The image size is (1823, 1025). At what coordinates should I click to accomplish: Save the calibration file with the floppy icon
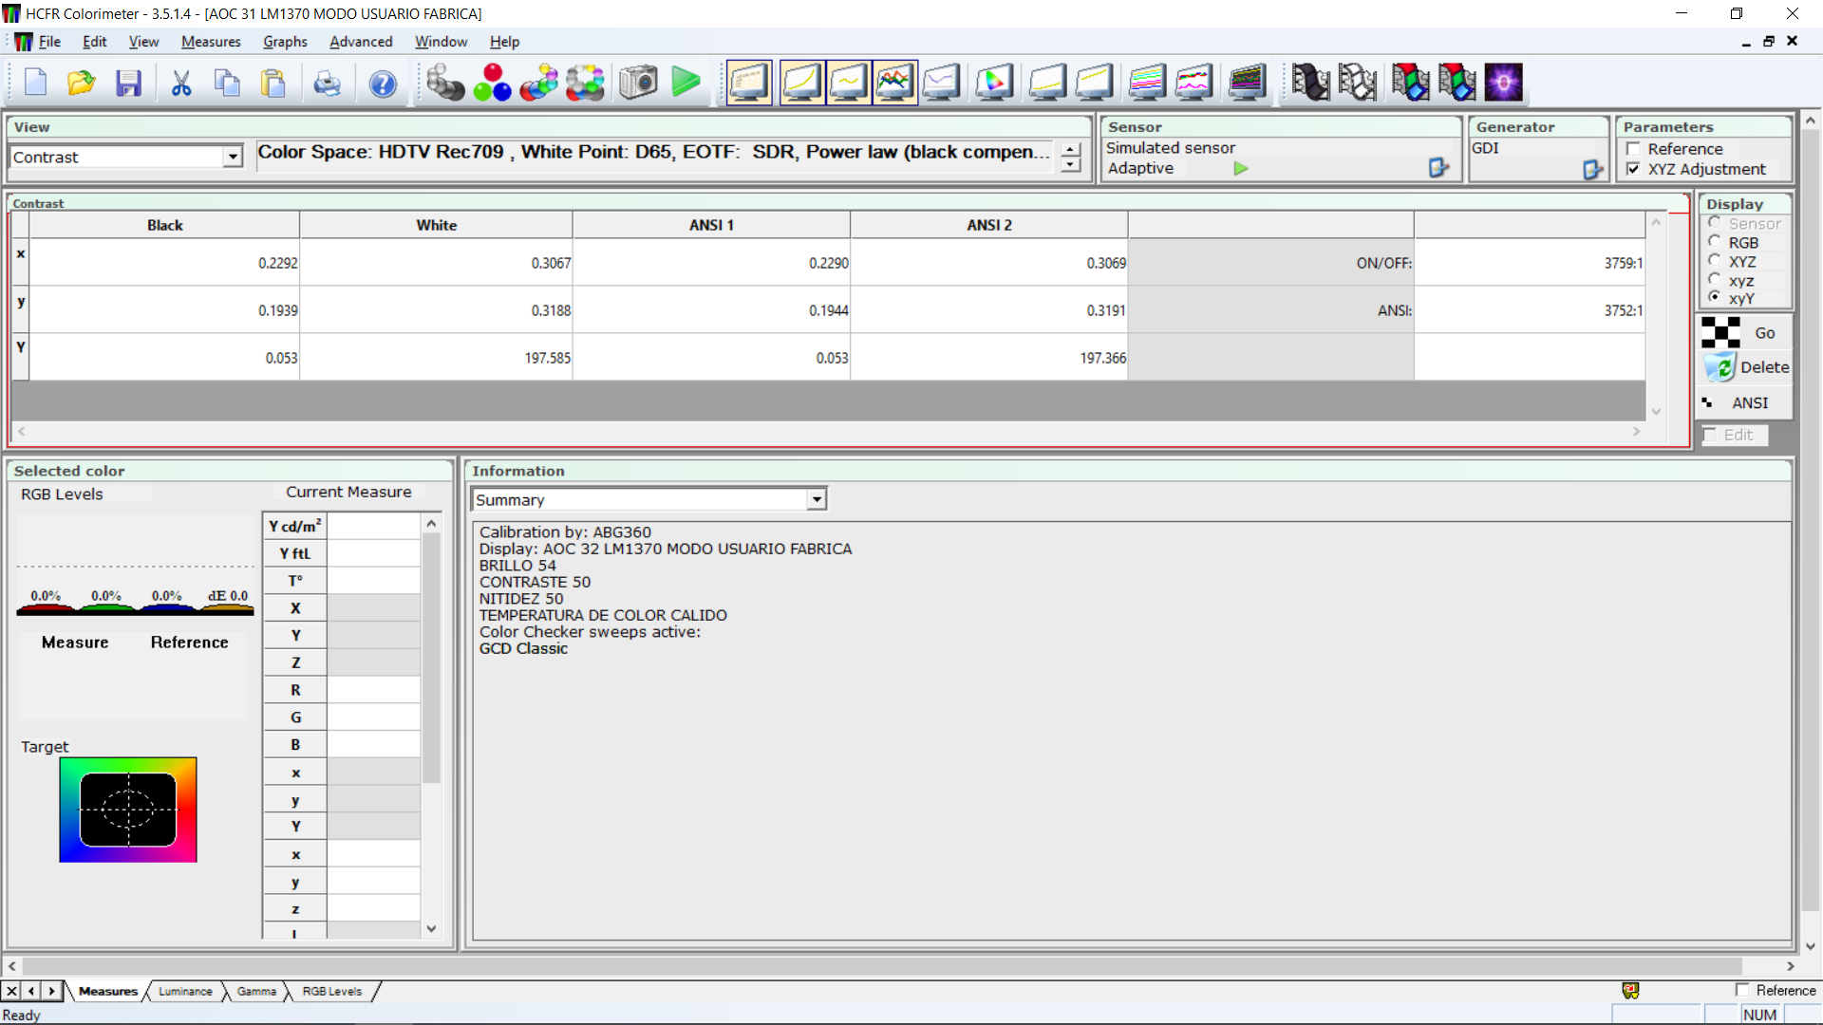[x=128, y=83]
